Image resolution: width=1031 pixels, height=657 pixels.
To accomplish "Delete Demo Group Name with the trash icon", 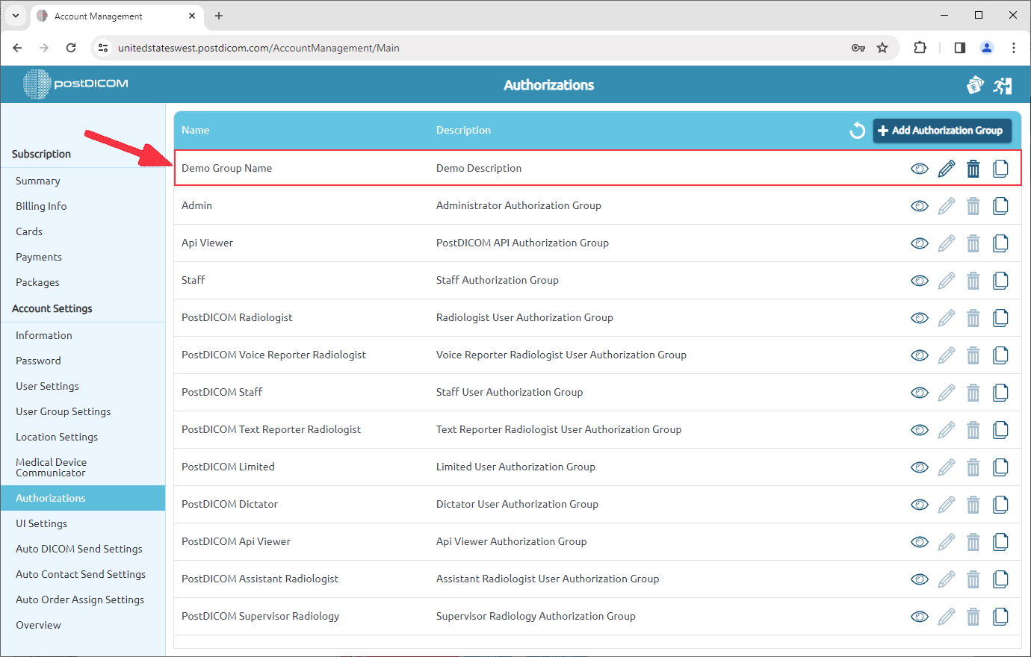I will 973,168.
